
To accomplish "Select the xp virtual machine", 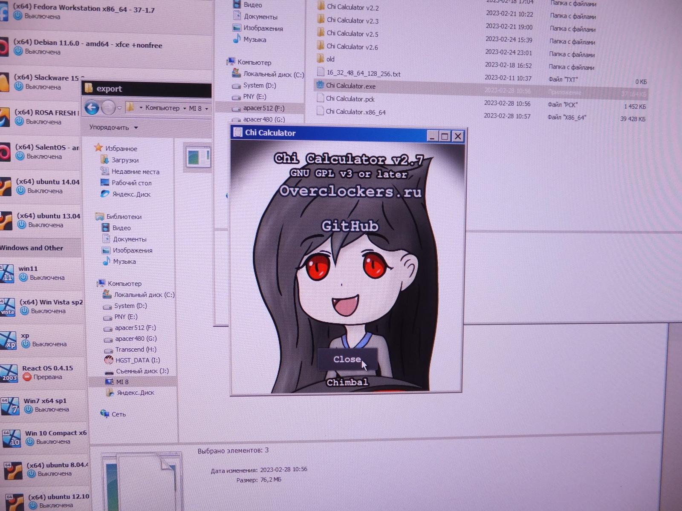I will click(x=43, y=340).
